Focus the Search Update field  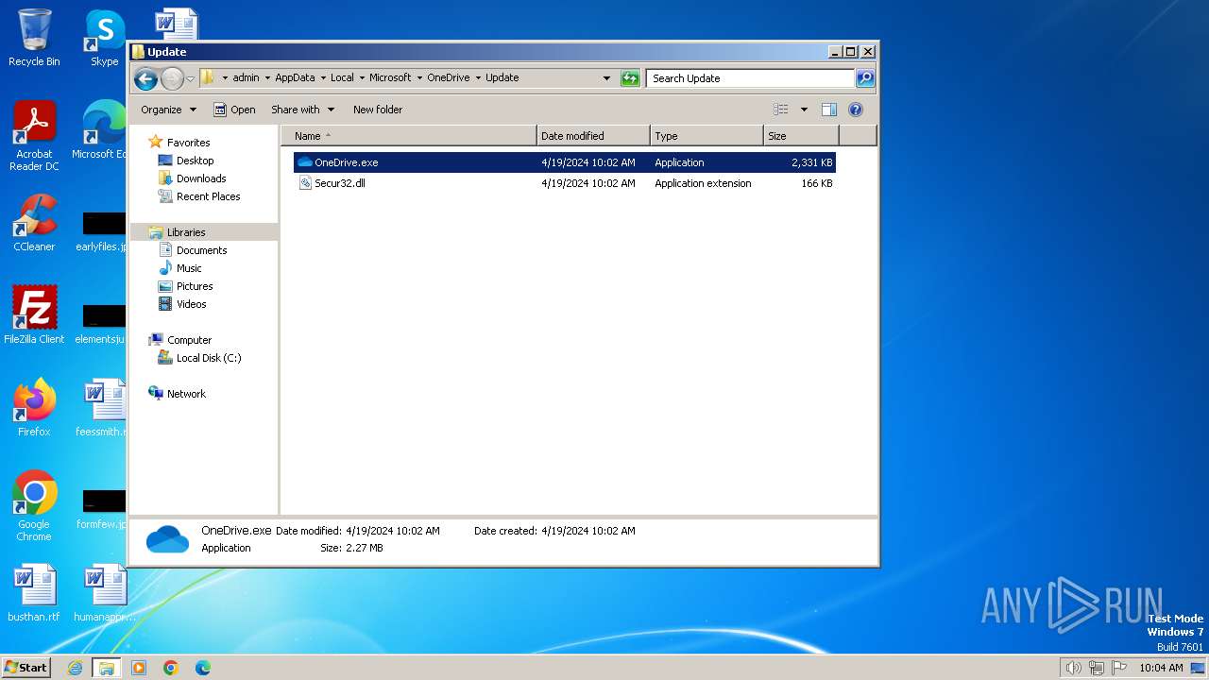(x=751, y=78)
